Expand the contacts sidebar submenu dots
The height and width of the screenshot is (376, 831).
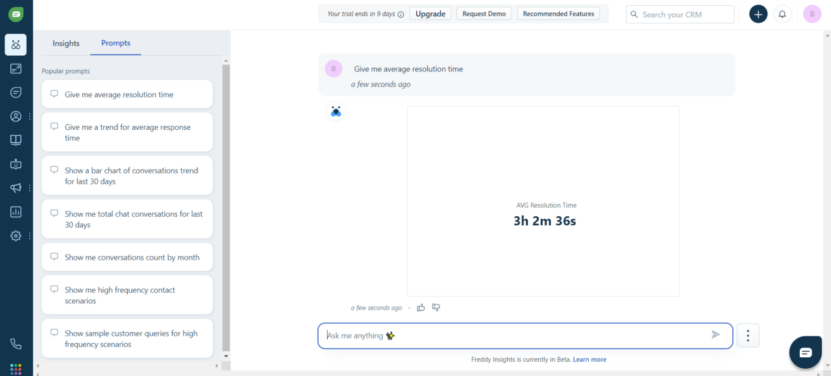pos(29,117)
